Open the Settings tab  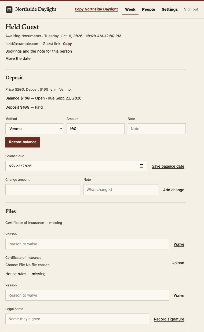point(170,9)
